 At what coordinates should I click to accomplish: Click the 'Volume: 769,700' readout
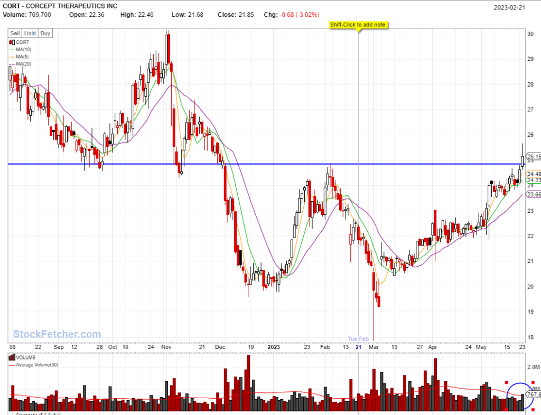pyautogui.click(x=27, y=15)
